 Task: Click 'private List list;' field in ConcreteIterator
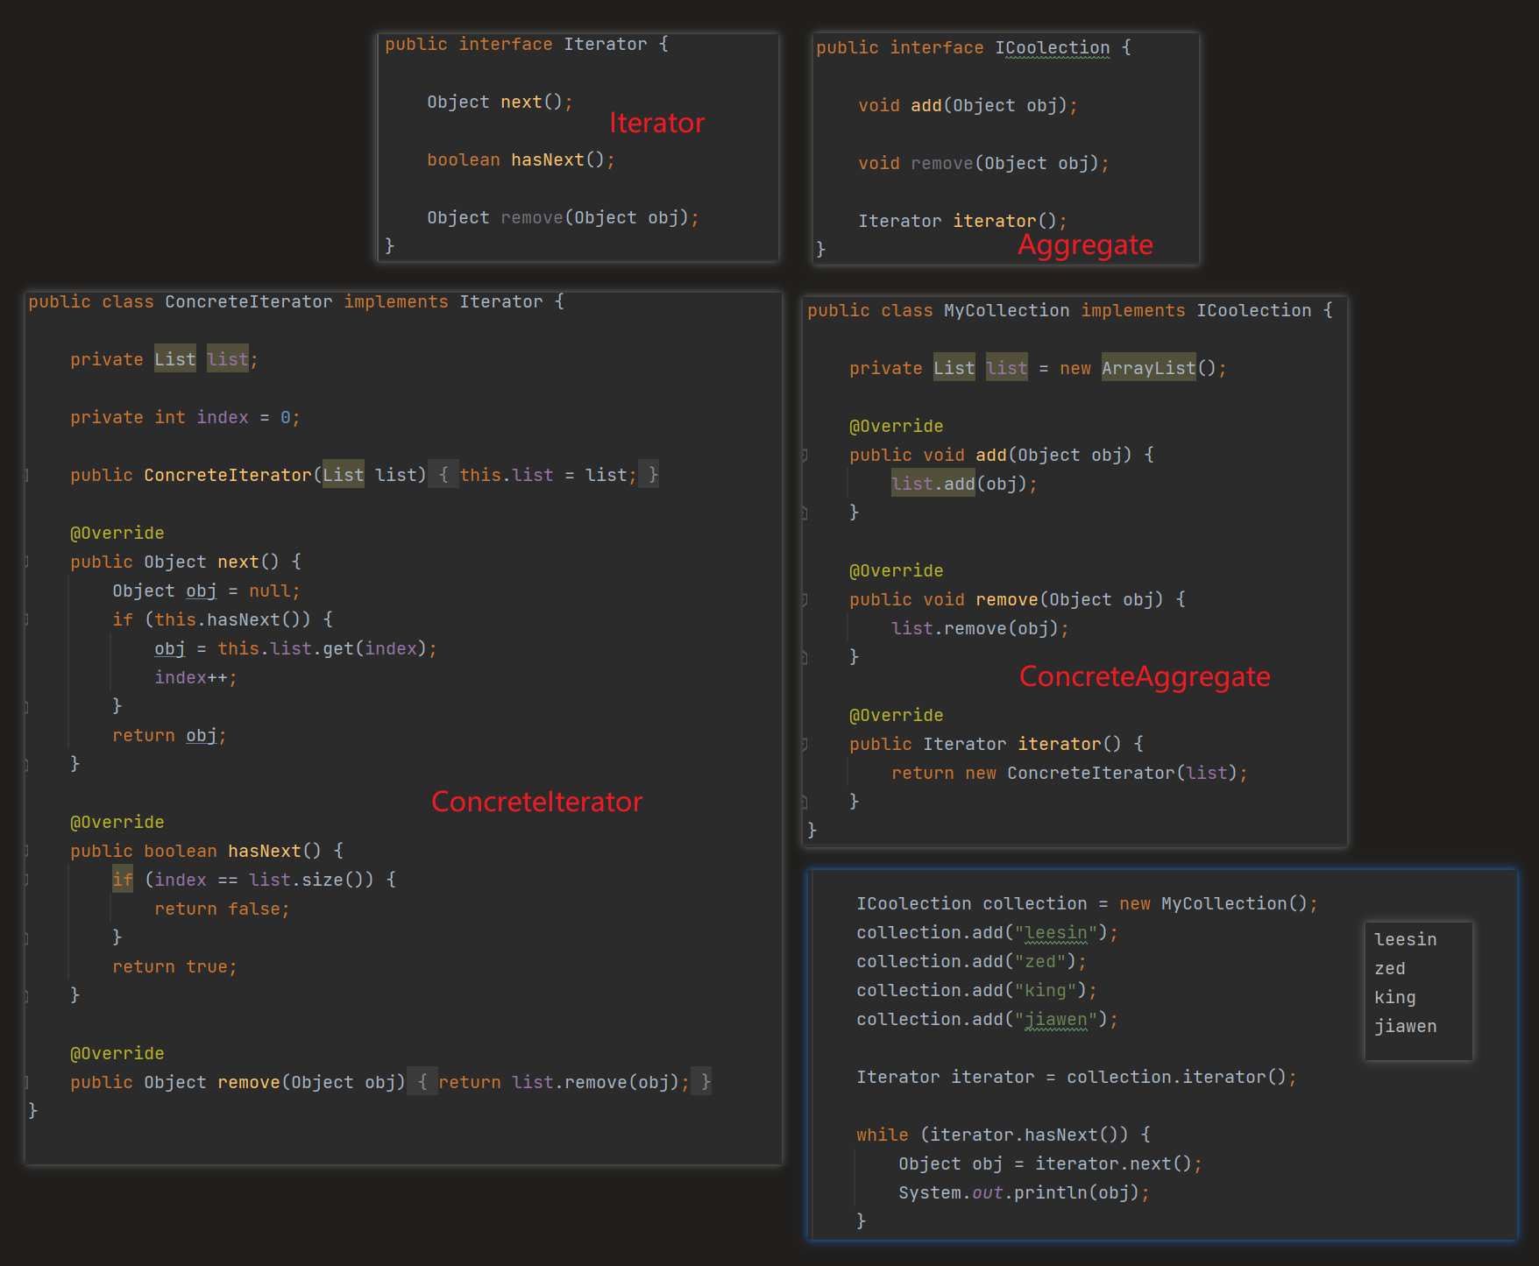click(164, 360)
